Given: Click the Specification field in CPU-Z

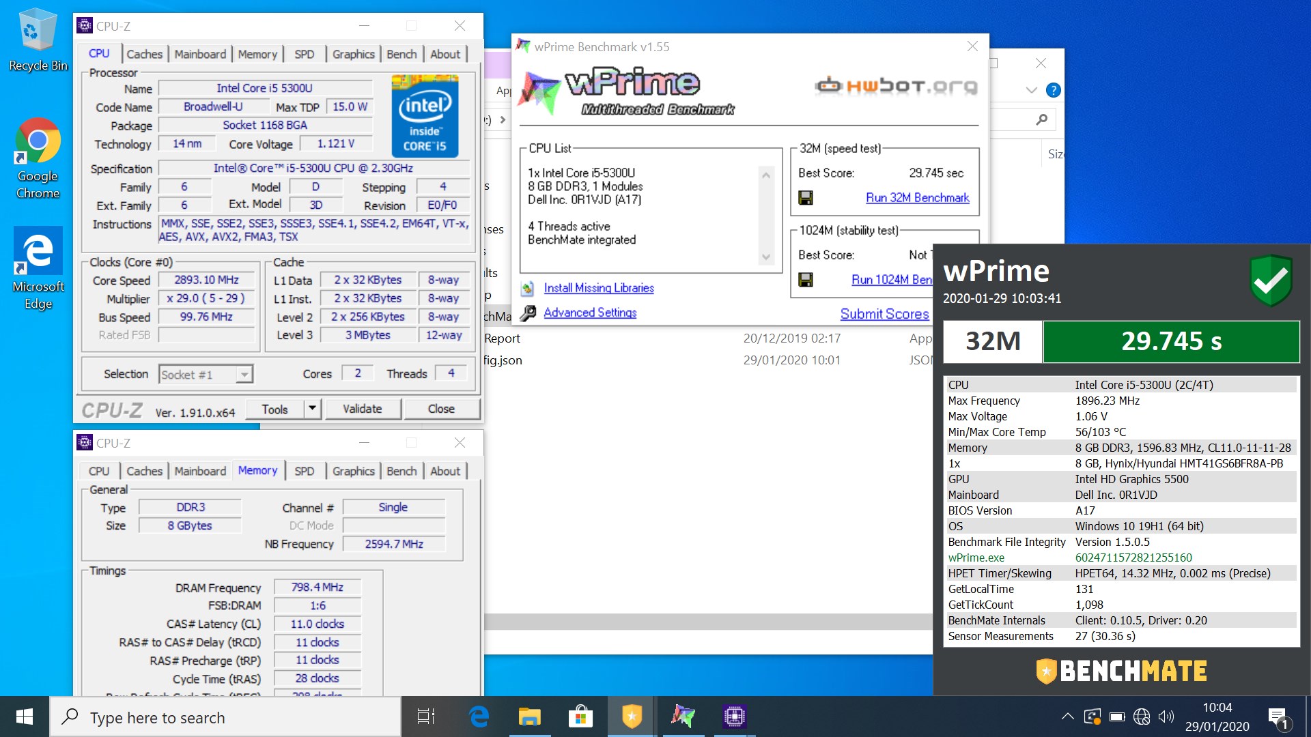Looking at the screenshot, I should tap(313, 168).
